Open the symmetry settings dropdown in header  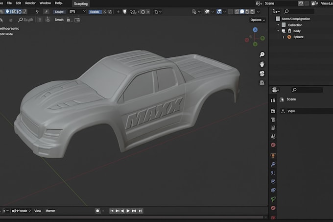(158, 12)
